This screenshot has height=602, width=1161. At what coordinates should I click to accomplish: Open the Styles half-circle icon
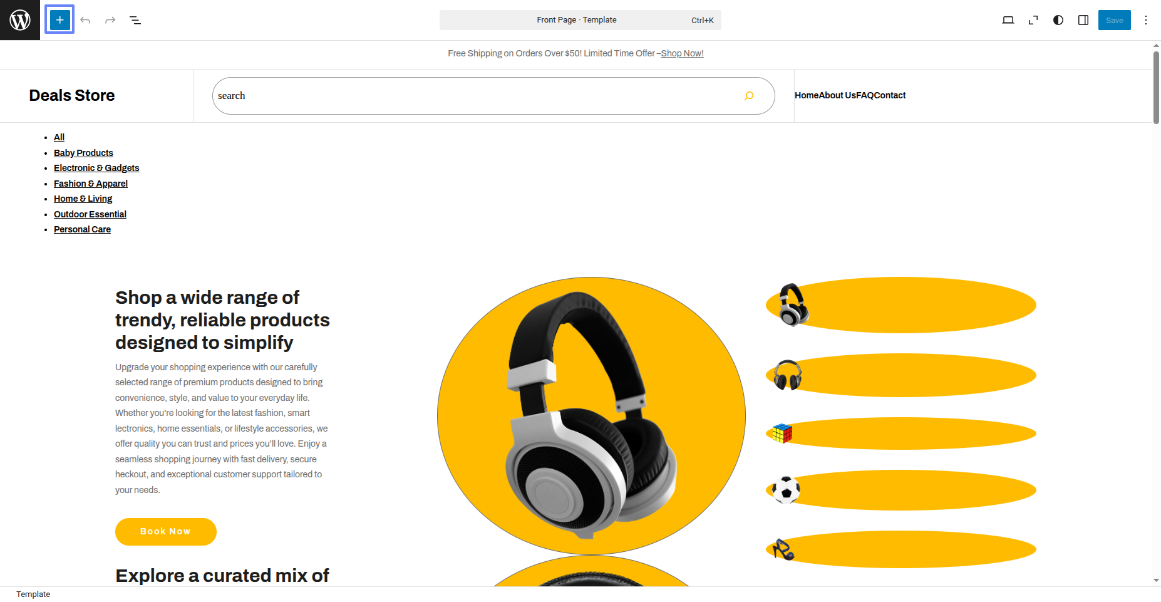tap(1058, 20)
